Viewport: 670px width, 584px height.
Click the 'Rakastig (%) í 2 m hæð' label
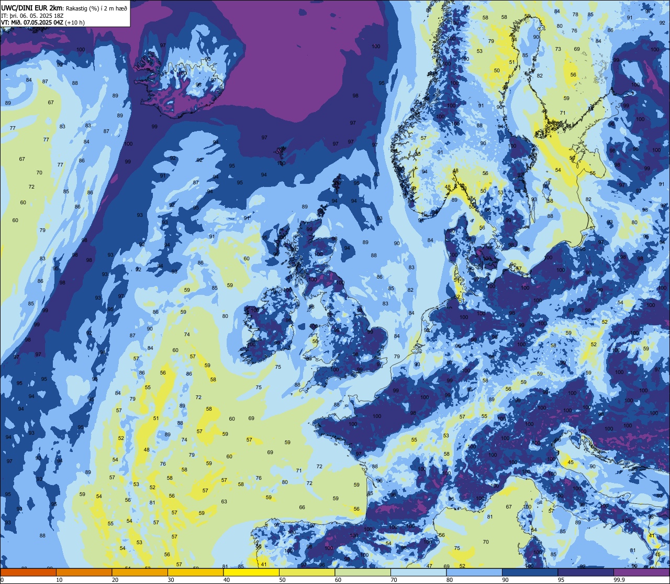(96, 8)
